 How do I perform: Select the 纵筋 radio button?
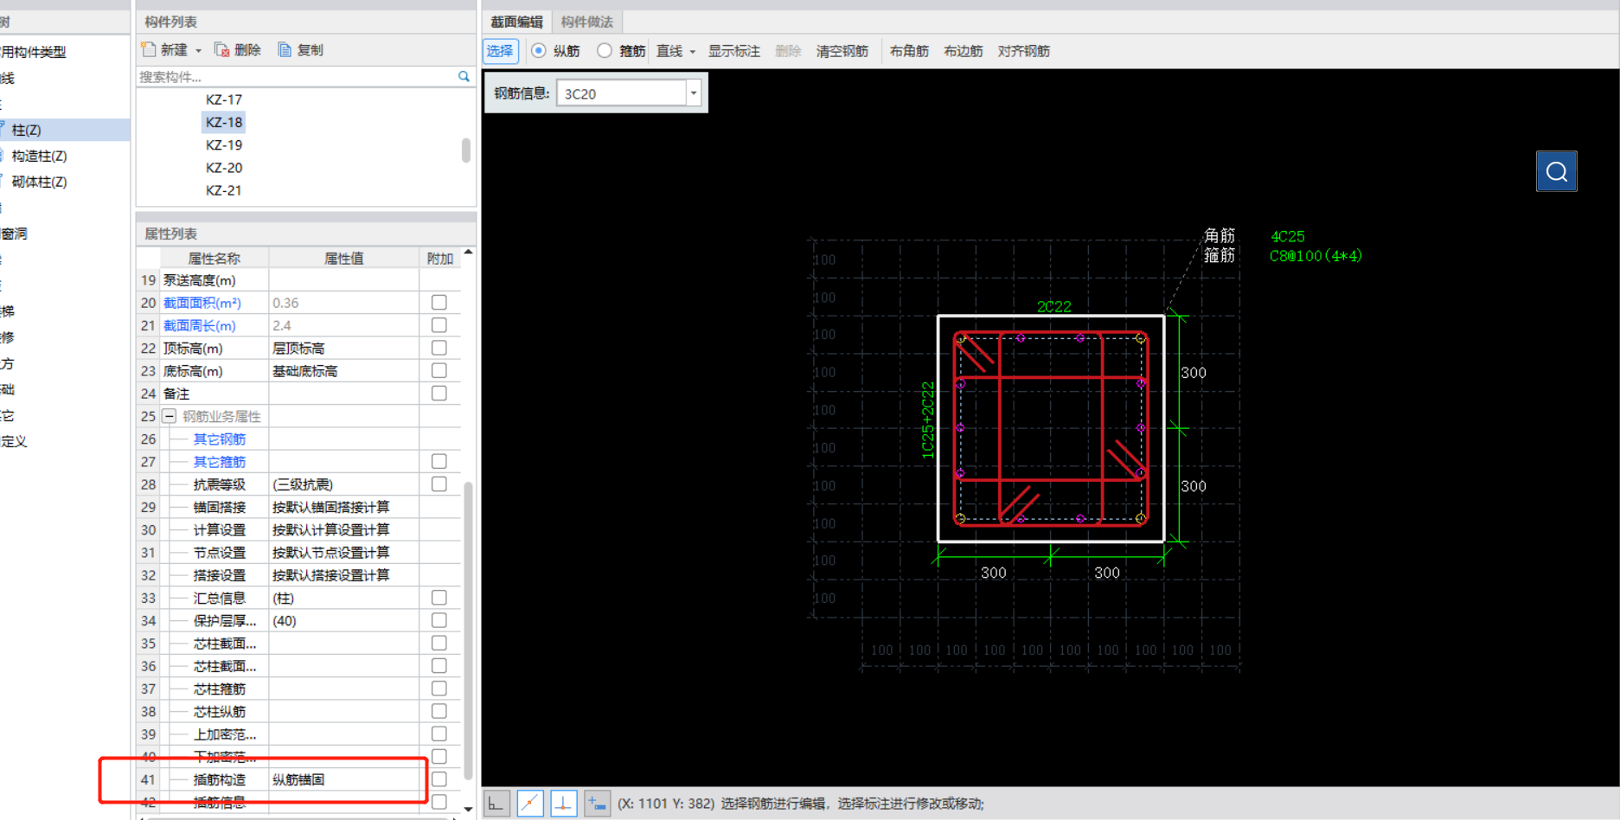coord(539,51)
